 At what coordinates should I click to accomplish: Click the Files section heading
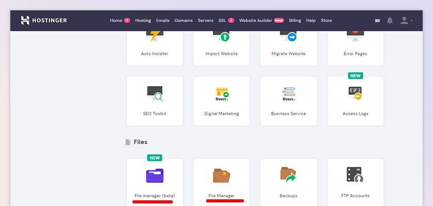click(141, 142)
